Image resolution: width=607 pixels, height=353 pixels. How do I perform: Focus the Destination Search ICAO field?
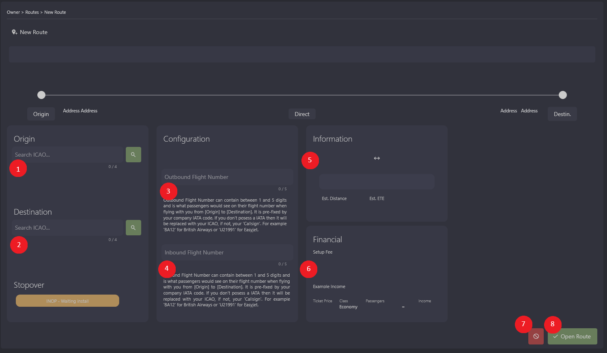coord(67,228)
